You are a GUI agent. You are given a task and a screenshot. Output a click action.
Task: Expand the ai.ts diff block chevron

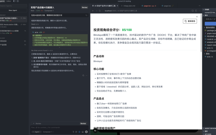(x=59, y=47)
